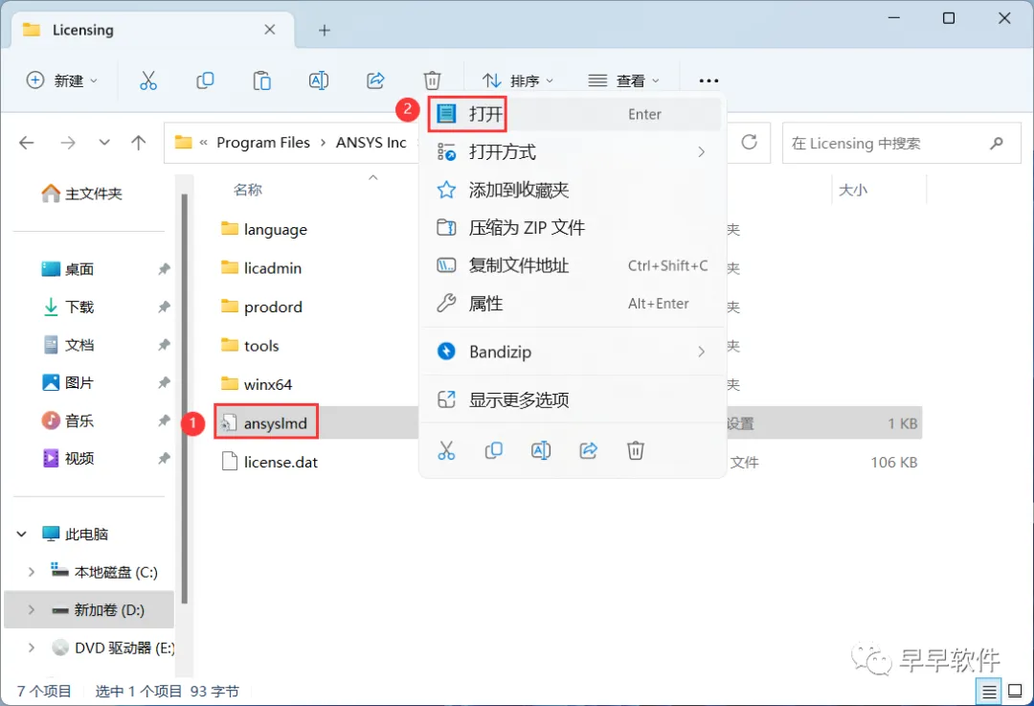1034x706 pixels.
Task: Select the language folder
Action: pos(264,230)
